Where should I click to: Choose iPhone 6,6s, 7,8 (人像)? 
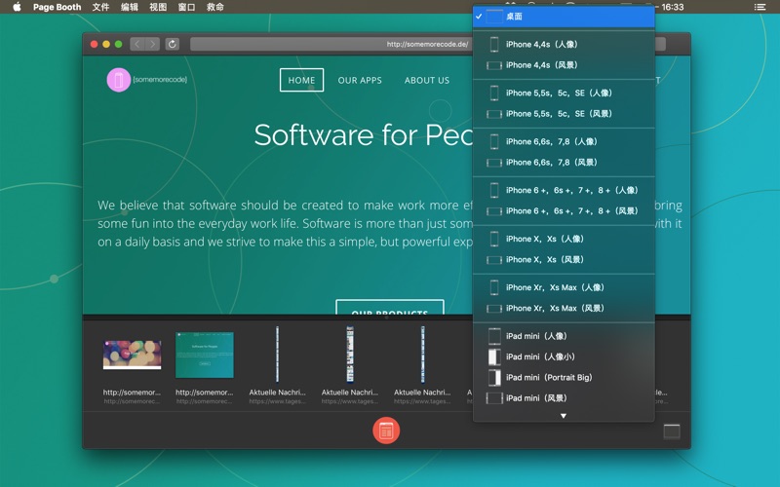(x=564, y=141)
